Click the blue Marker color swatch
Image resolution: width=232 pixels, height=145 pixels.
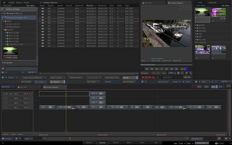coord(188,69)
